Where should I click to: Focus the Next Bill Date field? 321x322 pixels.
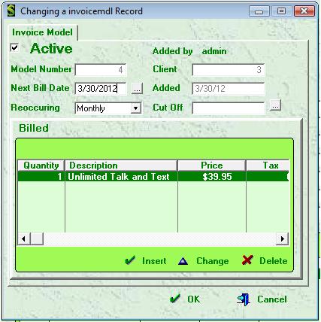coord(101,89)
